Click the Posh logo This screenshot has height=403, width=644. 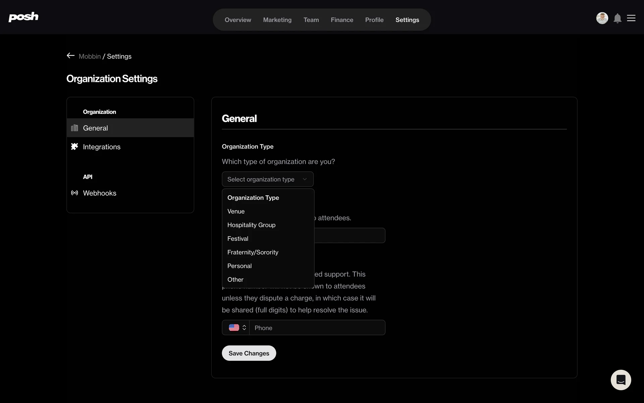(x=23, y=17)
